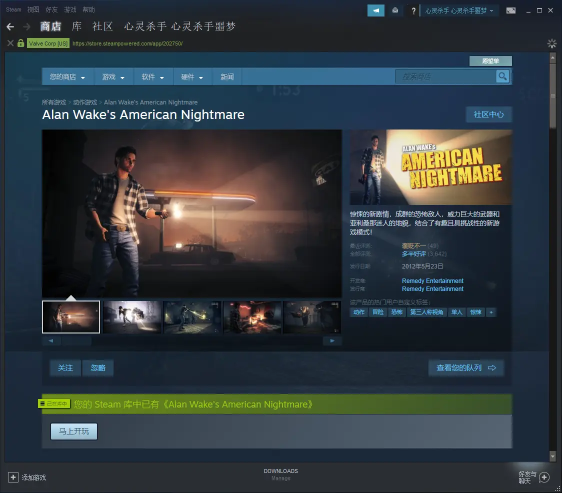Select the 单人 tag

pyautogui.click(x=456, y=312)
